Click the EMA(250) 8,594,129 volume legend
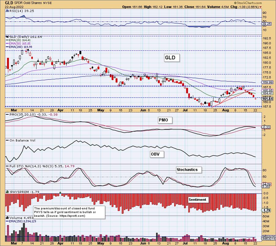This screenshot has width=276, height=246. point(21,221)
